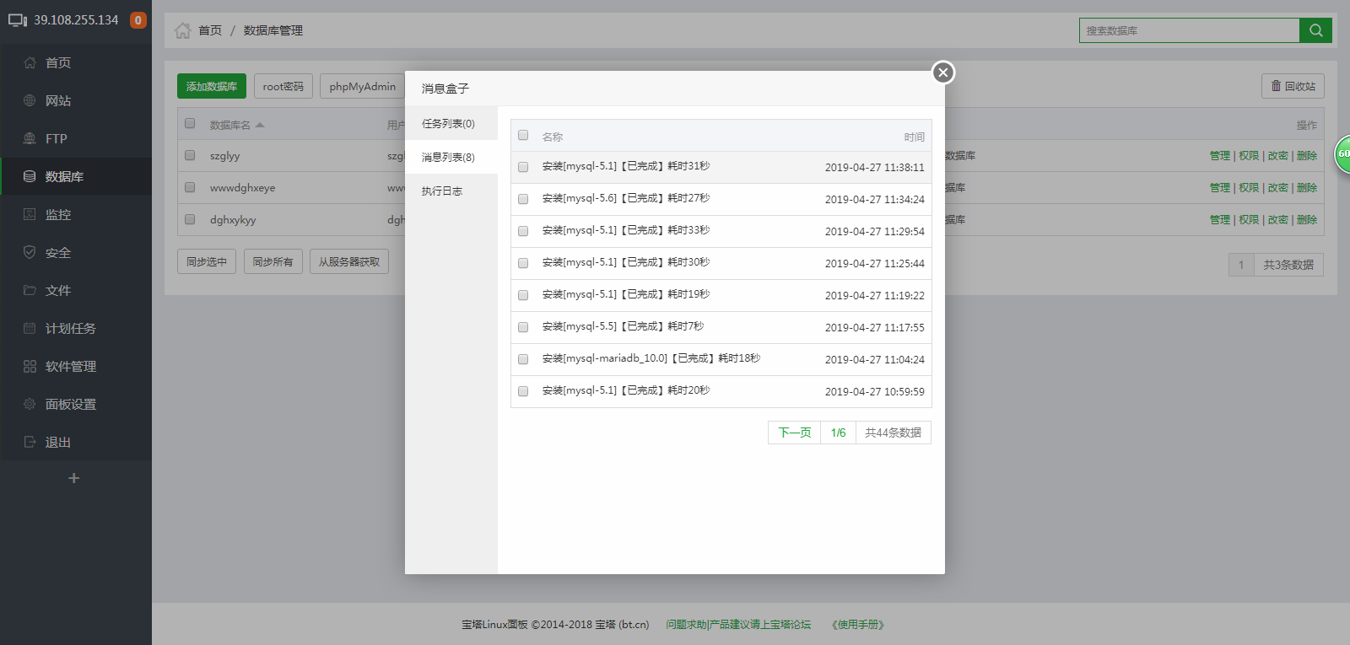Viewport: 1350px width, 645px height.
Task: Click the root密码 button
Action: click(283, 86)
